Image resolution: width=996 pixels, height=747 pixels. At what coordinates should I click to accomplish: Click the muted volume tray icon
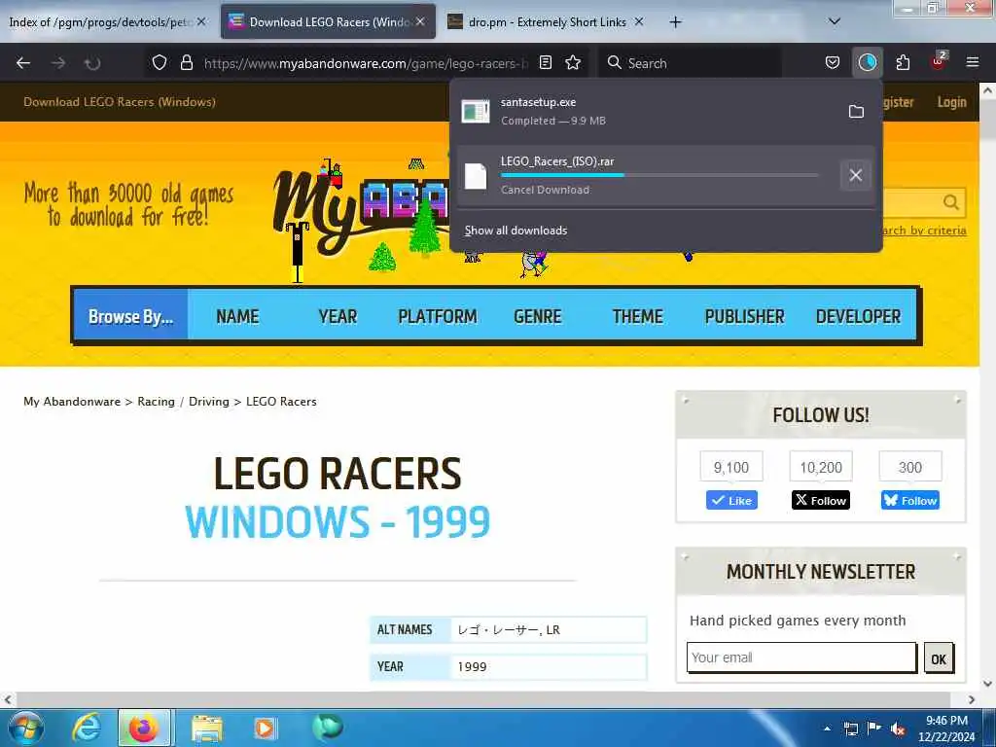click(898, 729)
